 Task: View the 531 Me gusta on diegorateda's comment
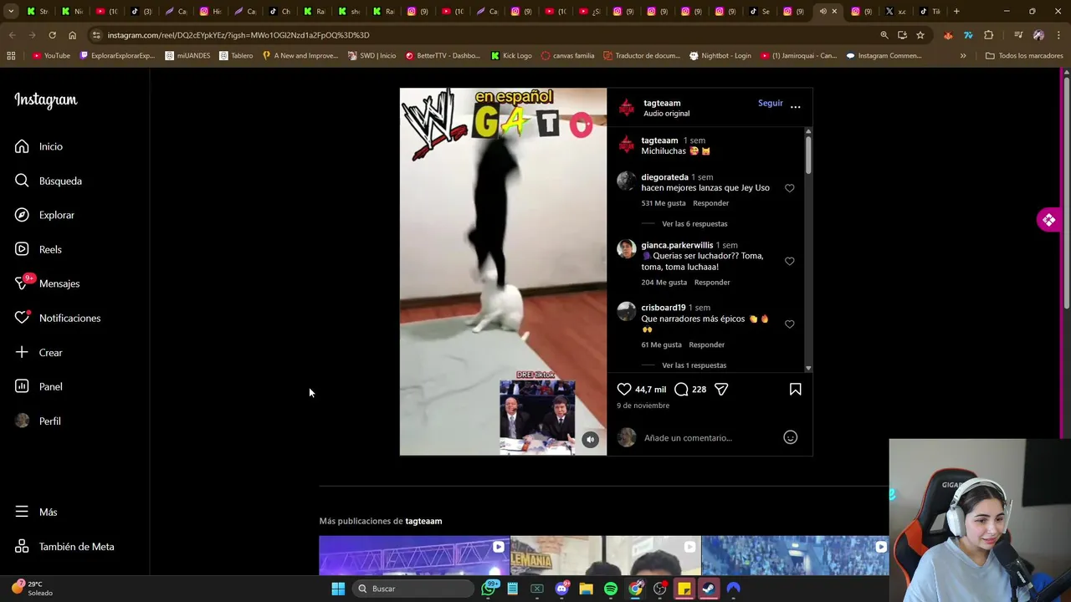[x=664, y=203]
